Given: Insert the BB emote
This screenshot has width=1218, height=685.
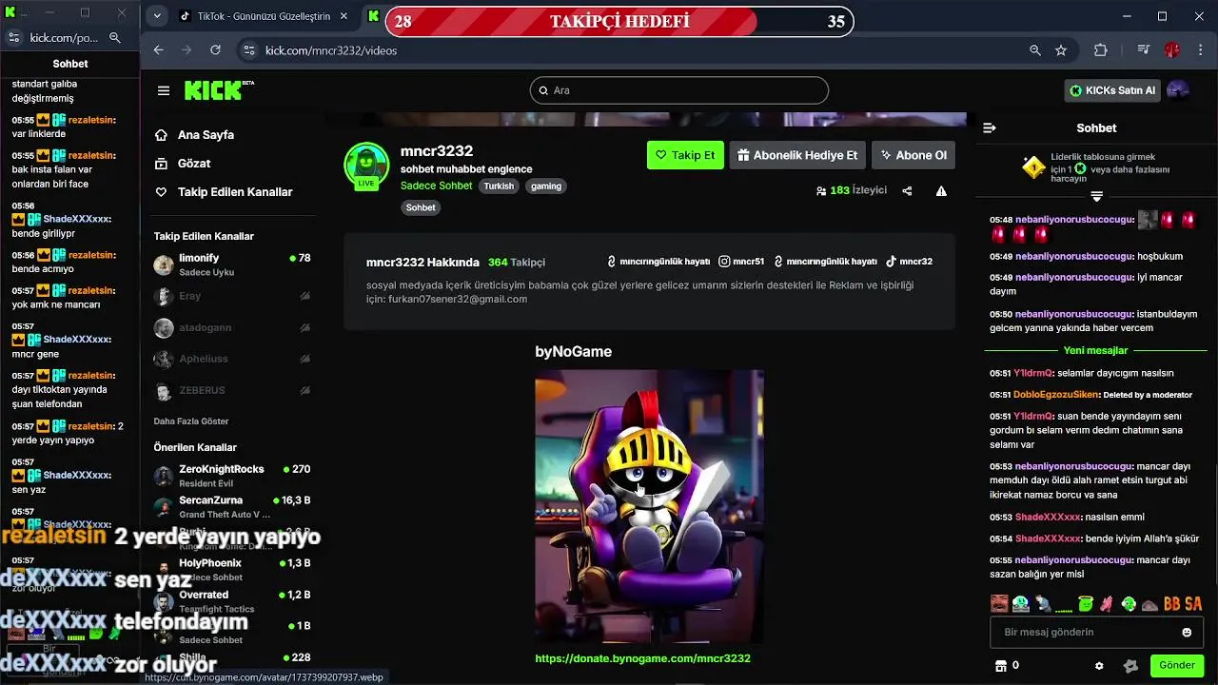Looking at the screenshot, I should pos(1172,604).
